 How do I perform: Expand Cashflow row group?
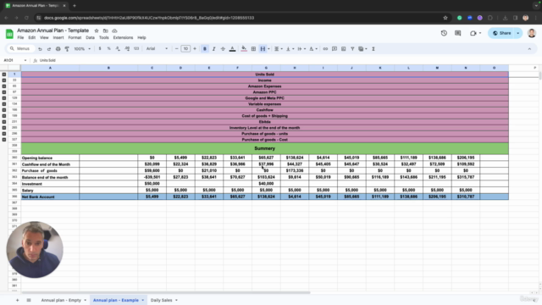click(3, 110)
